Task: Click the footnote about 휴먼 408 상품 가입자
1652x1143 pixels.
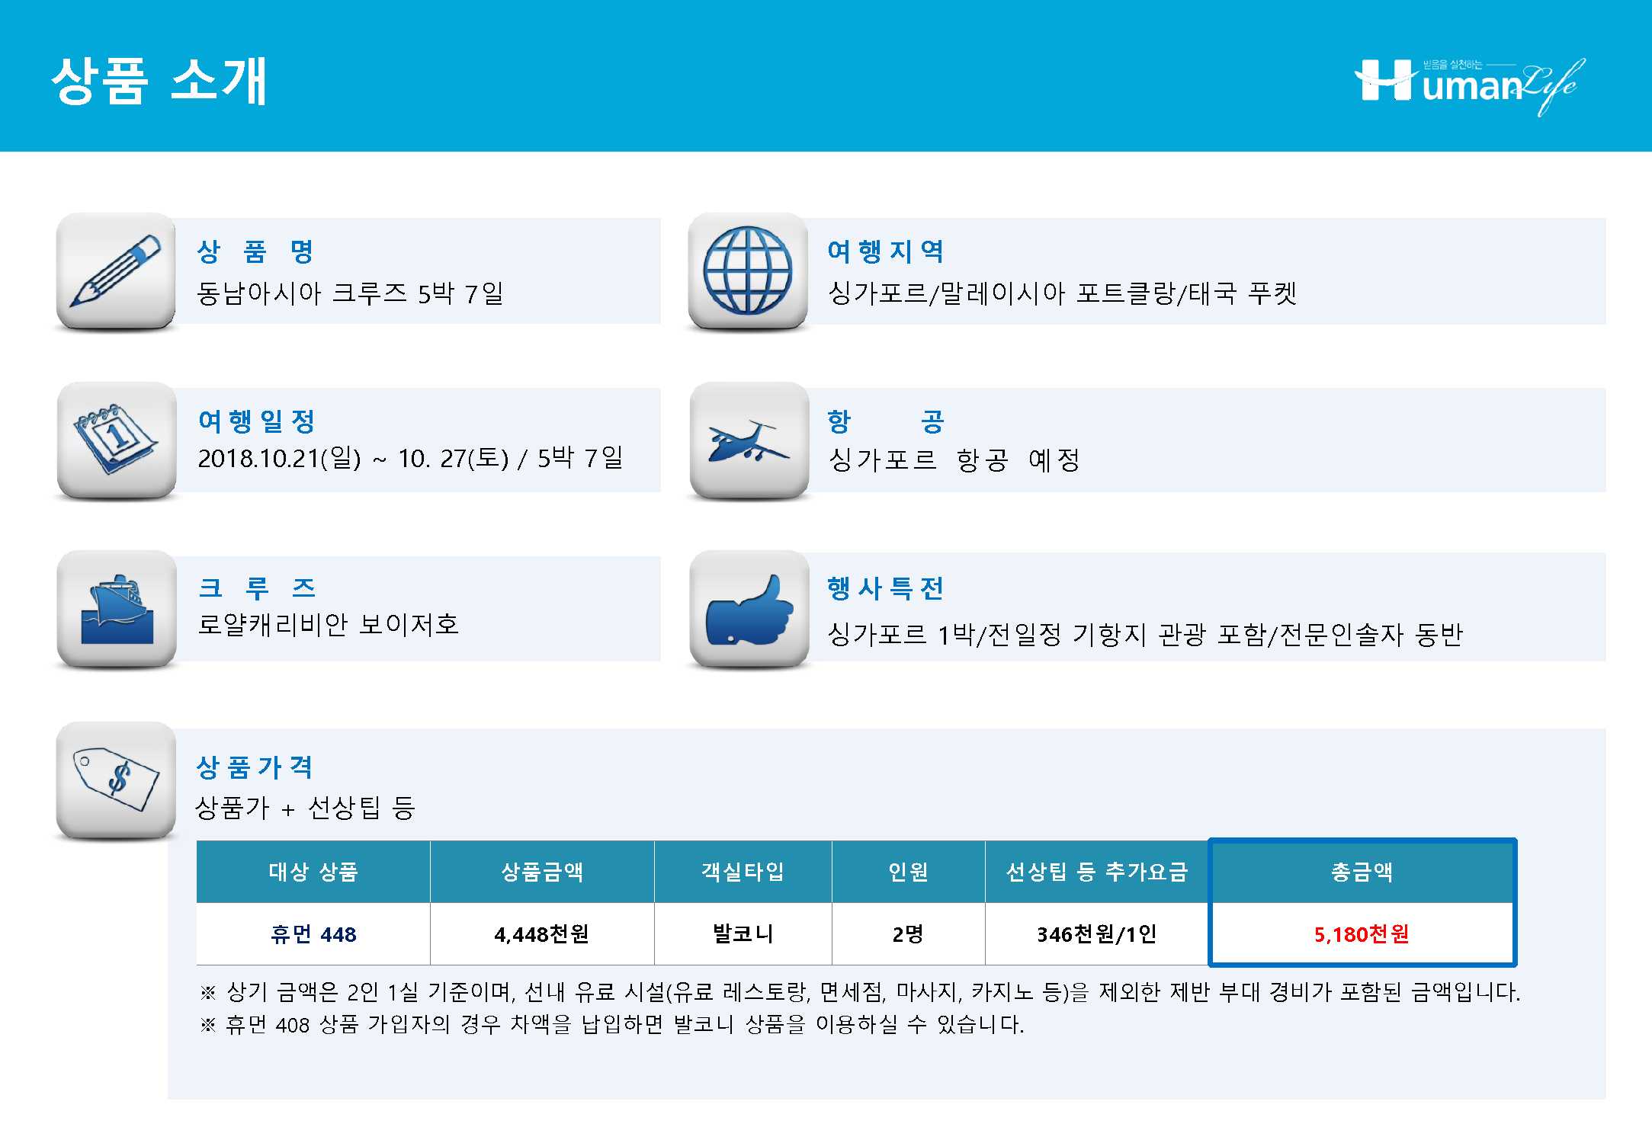Action: (x=611, y=1025)
